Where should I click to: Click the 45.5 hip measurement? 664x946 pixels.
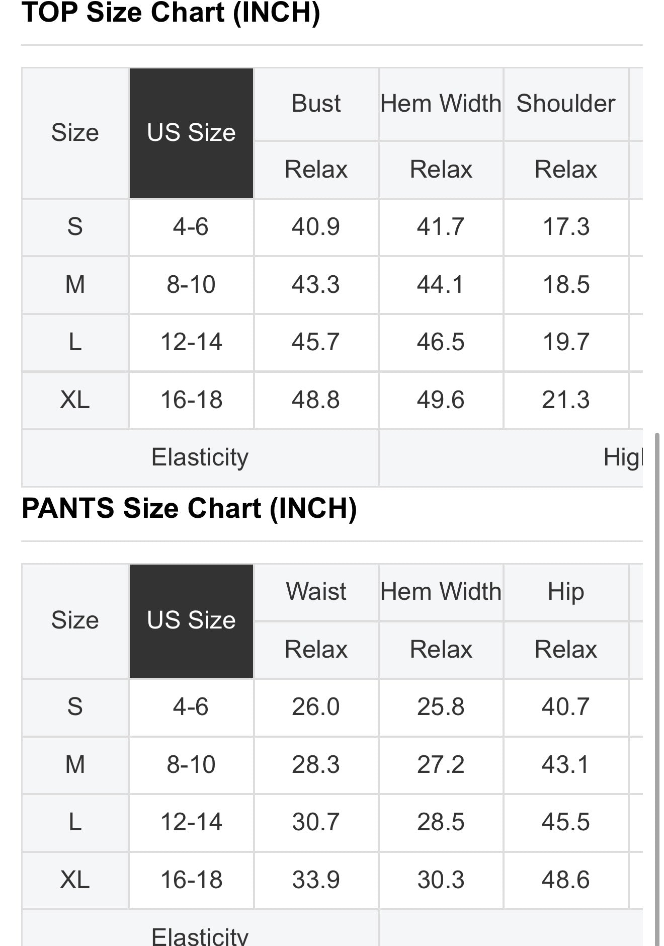[x=565, y=822]
